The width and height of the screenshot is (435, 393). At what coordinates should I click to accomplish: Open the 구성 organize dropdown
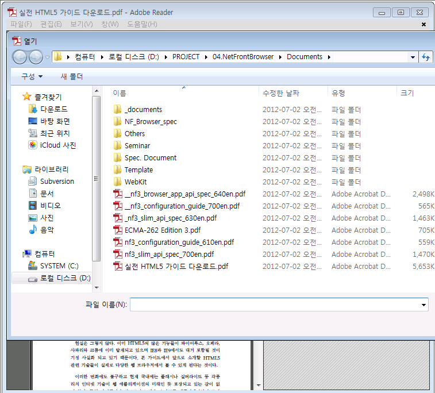32,76
